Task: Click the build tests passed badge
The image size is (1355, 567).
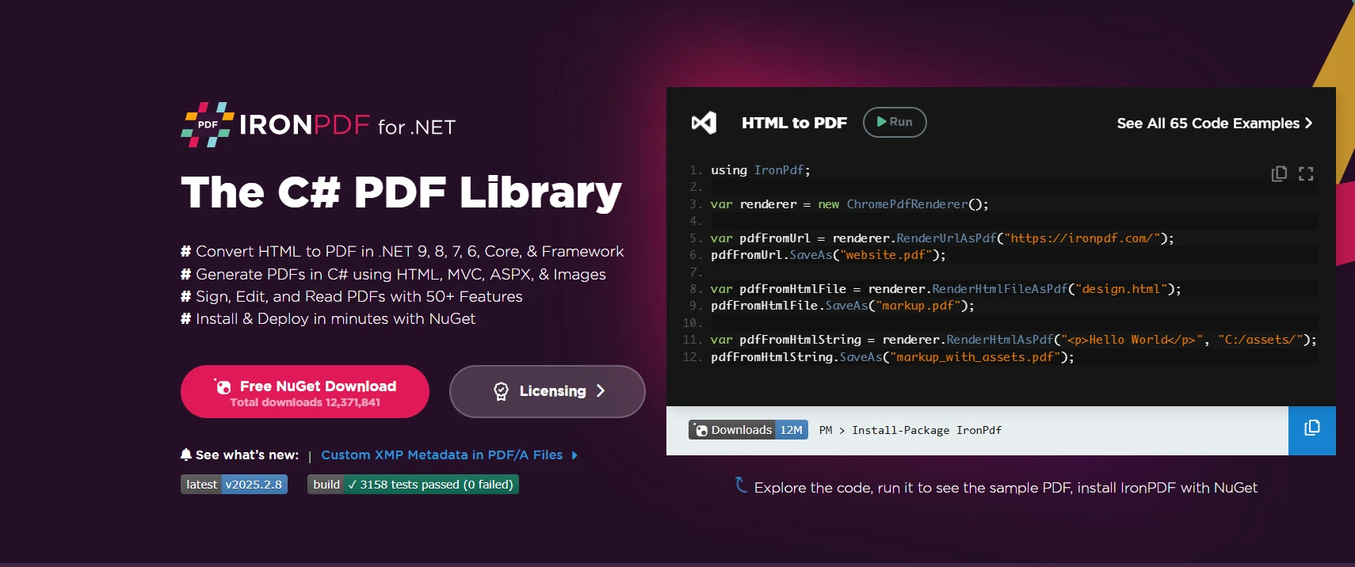Action: click(413, 485)
